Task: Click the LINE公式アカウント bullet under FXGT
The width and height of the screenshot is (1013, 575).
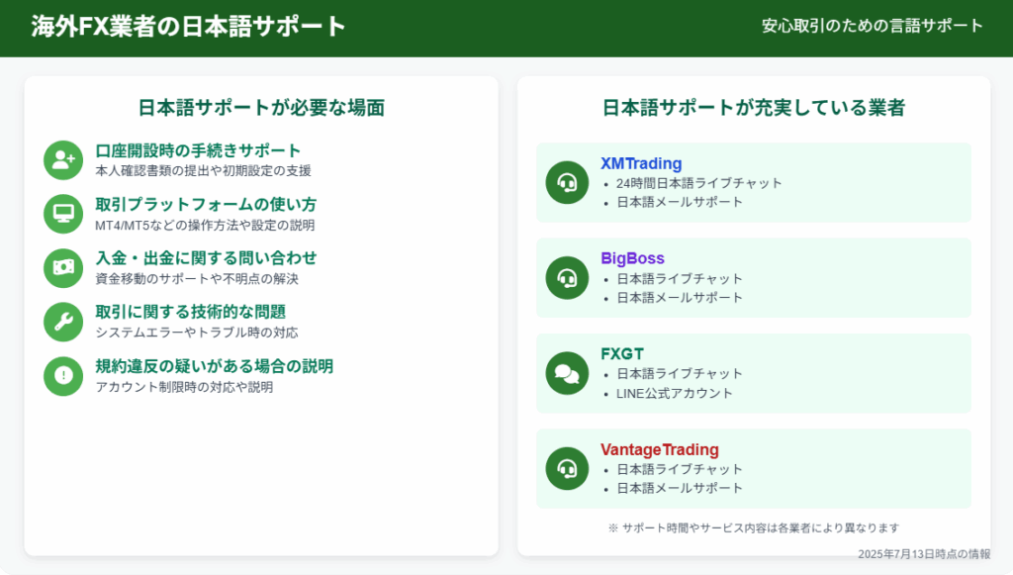Action: [x=675, y=393]
